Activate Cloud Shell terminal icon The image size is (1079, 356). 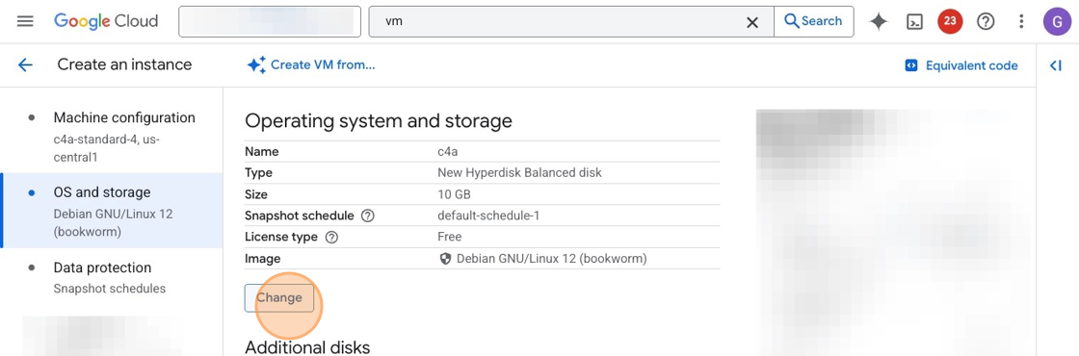tap(914, 21)
